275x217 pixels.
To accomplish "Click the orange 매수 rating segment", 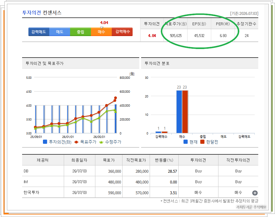I will point(101,32).
